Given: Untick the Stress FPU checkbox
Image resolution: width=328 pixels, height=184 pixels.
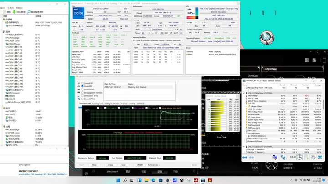Looking at the screenshot, I should coord(82,86).
